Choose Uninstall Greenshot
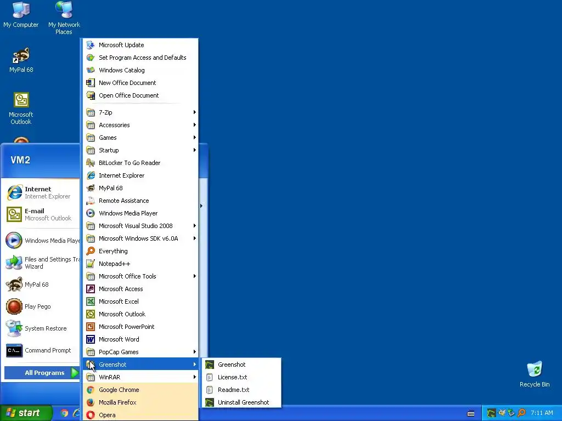The height and width of the screenshot is (421, 562). 241,402
